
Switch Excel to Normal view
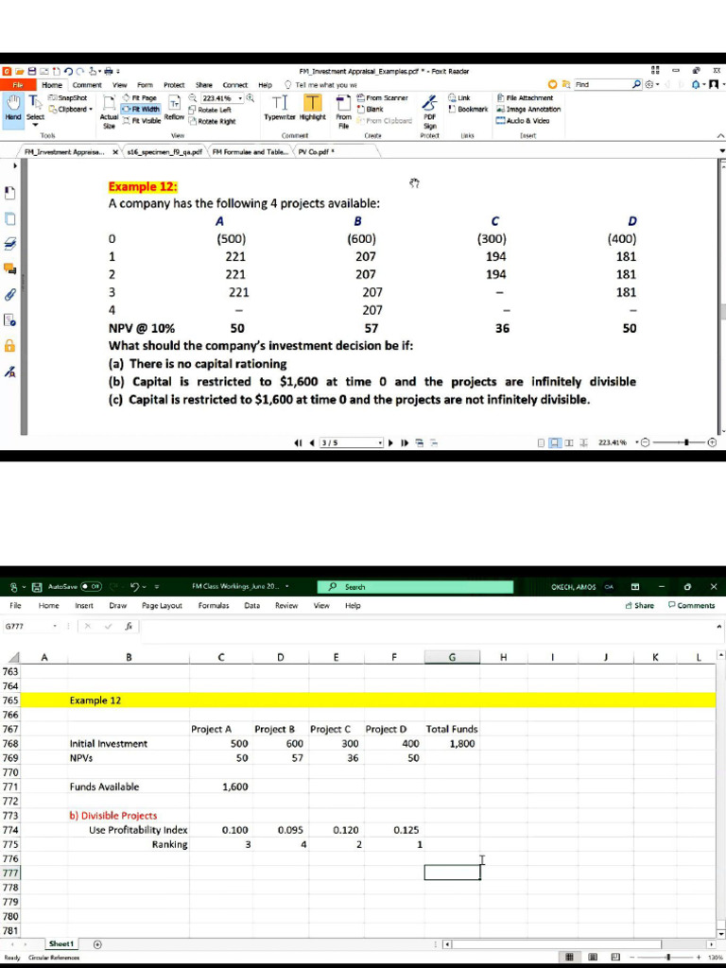pos(571,958)
